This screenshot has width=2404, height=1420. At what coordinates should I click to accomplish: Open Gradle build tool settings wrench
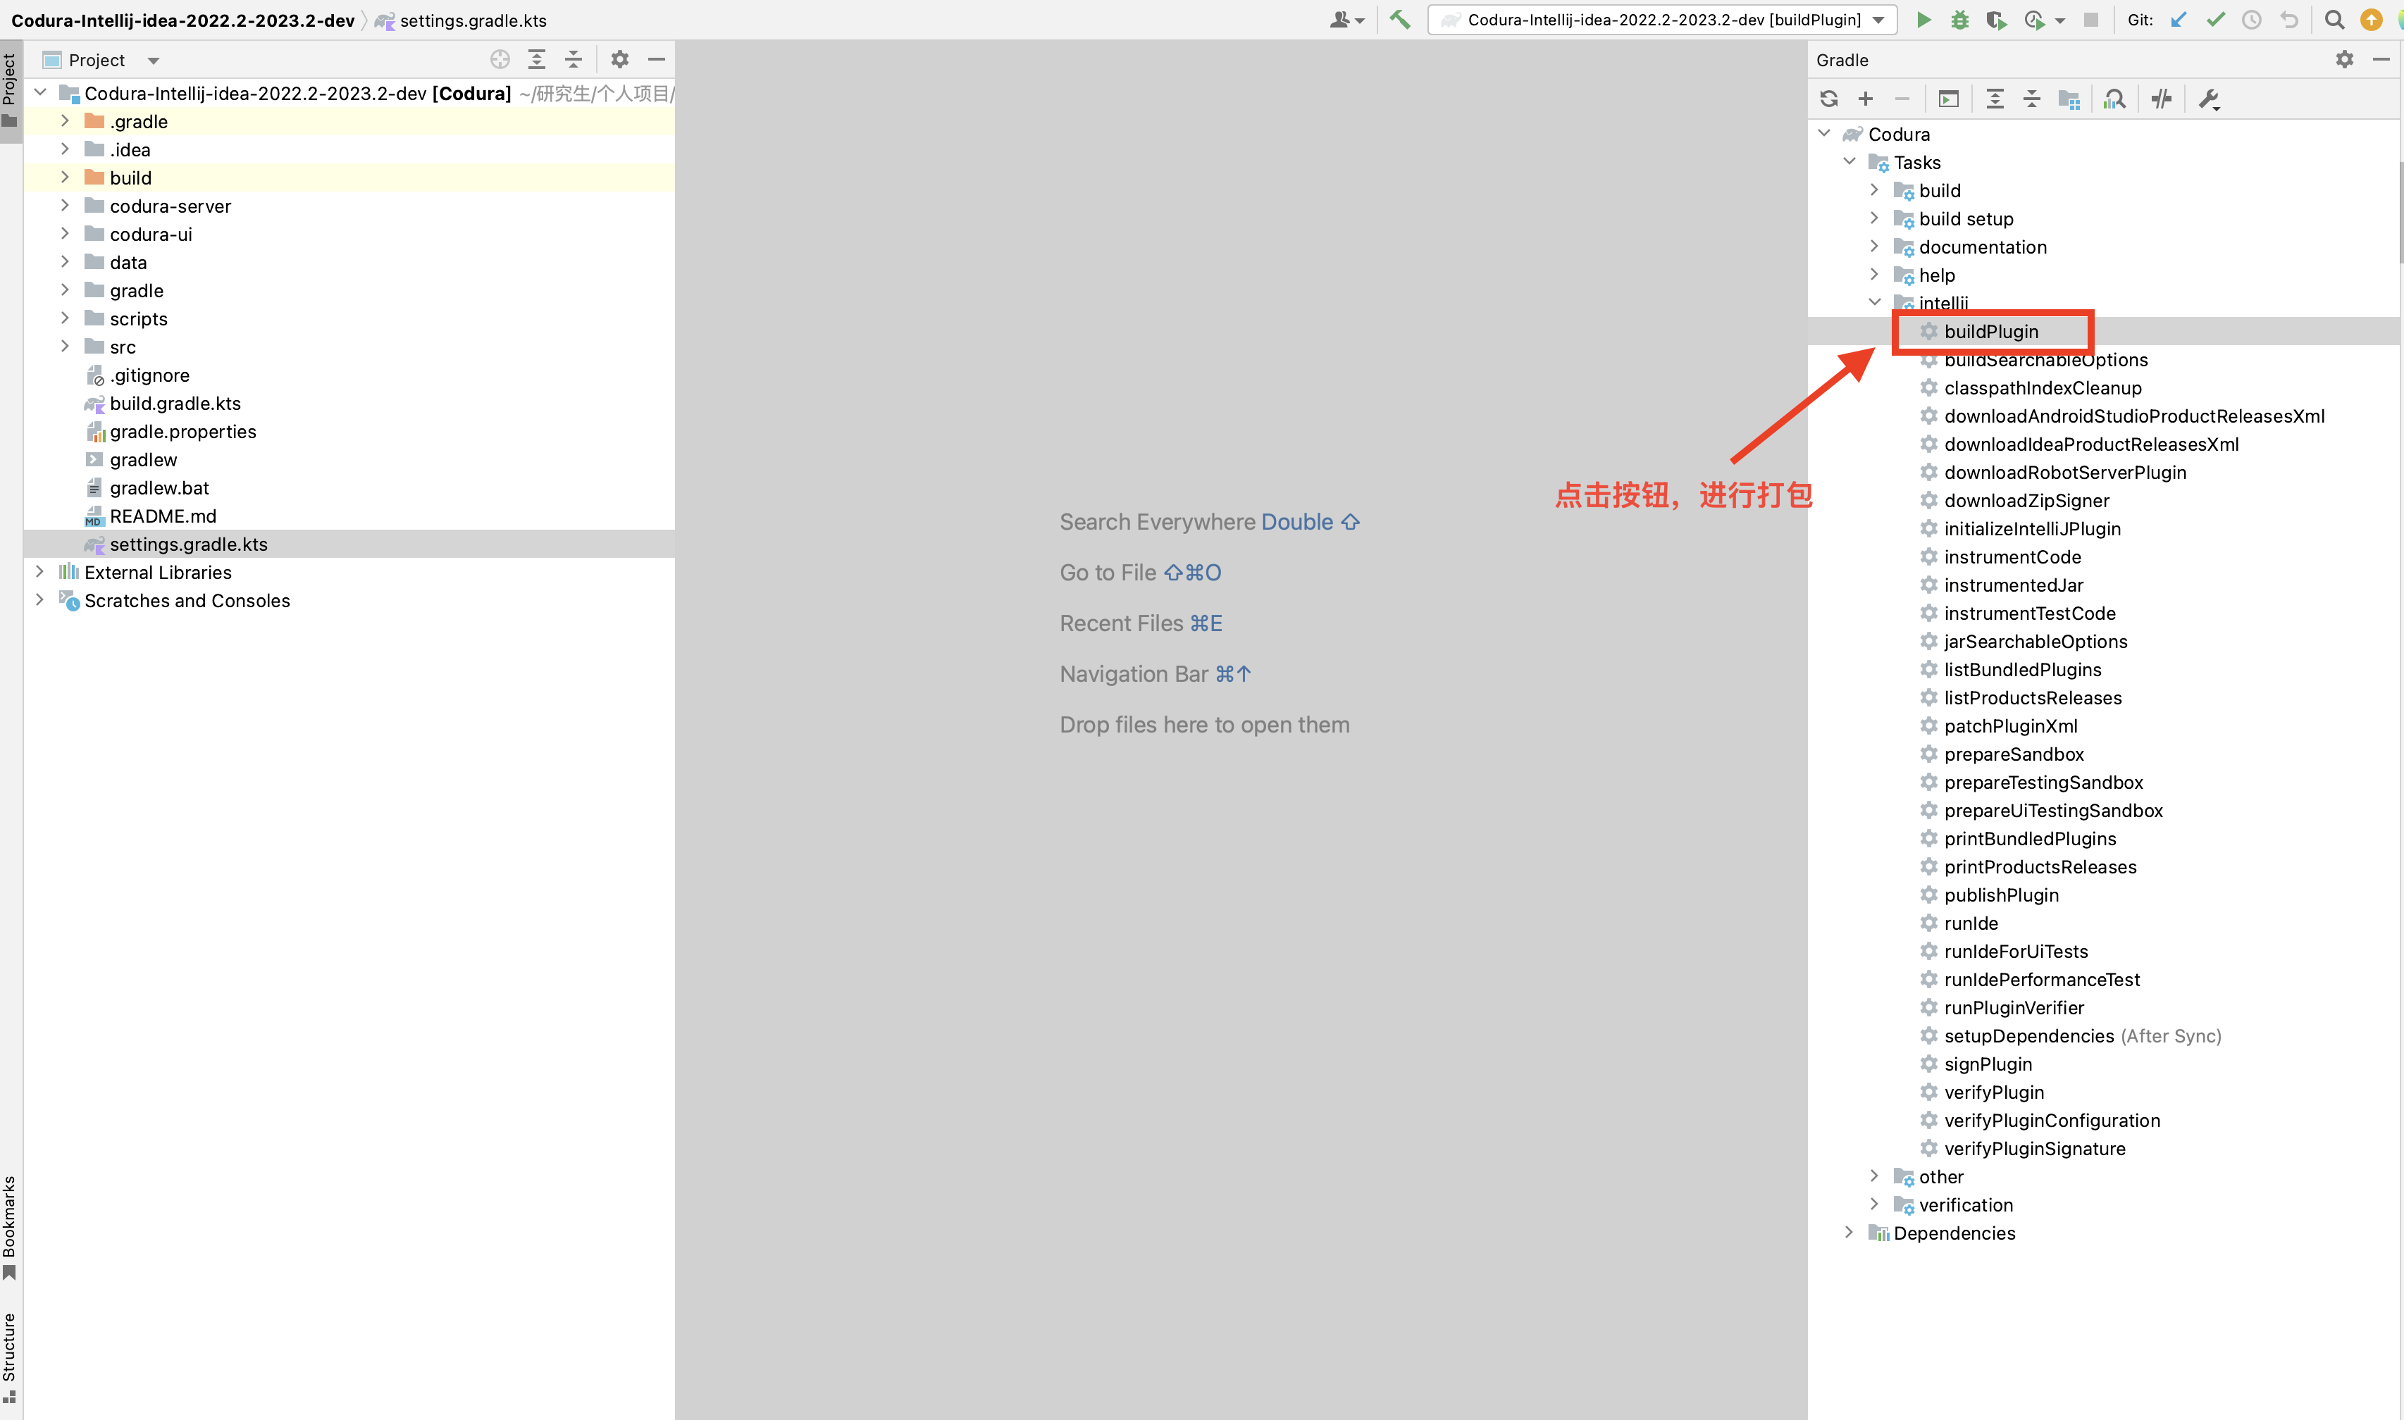(2209, 99)
